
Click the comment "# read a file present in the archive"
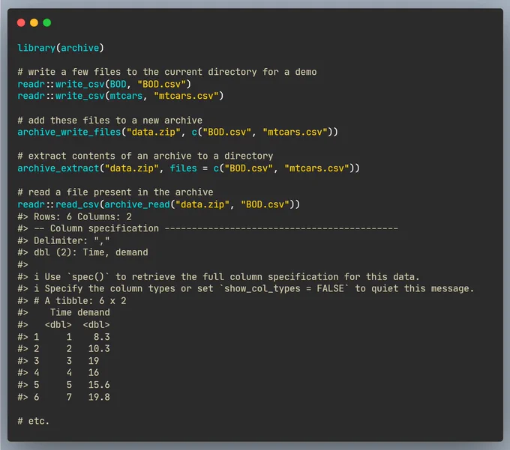click(115, 192)
